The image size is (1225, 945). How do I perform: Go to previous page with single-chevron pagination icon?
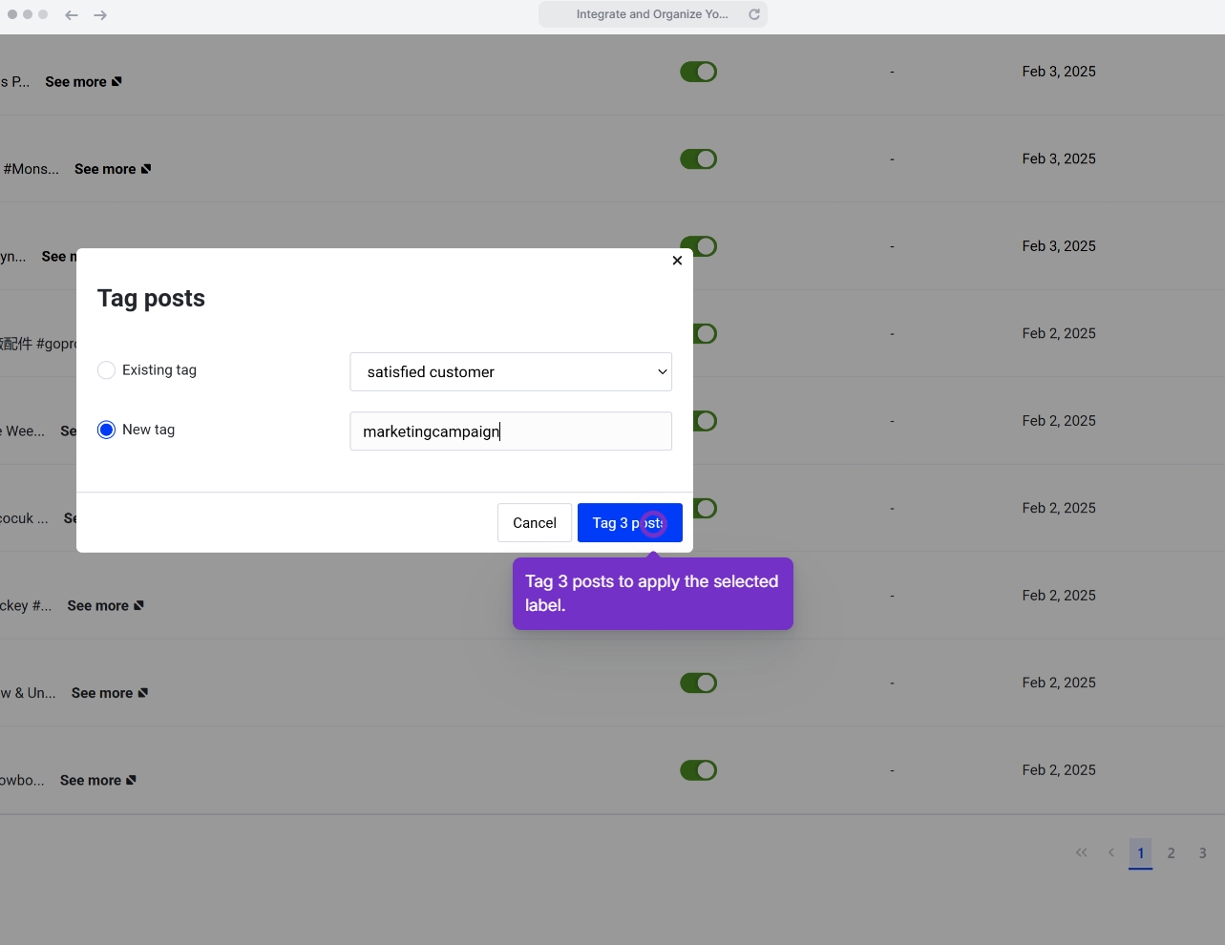(x=1110, y=852)
